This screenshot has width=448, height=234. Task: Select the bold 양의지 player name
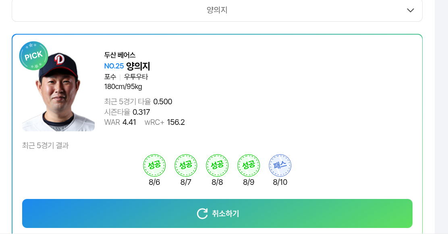pos(138,66)
